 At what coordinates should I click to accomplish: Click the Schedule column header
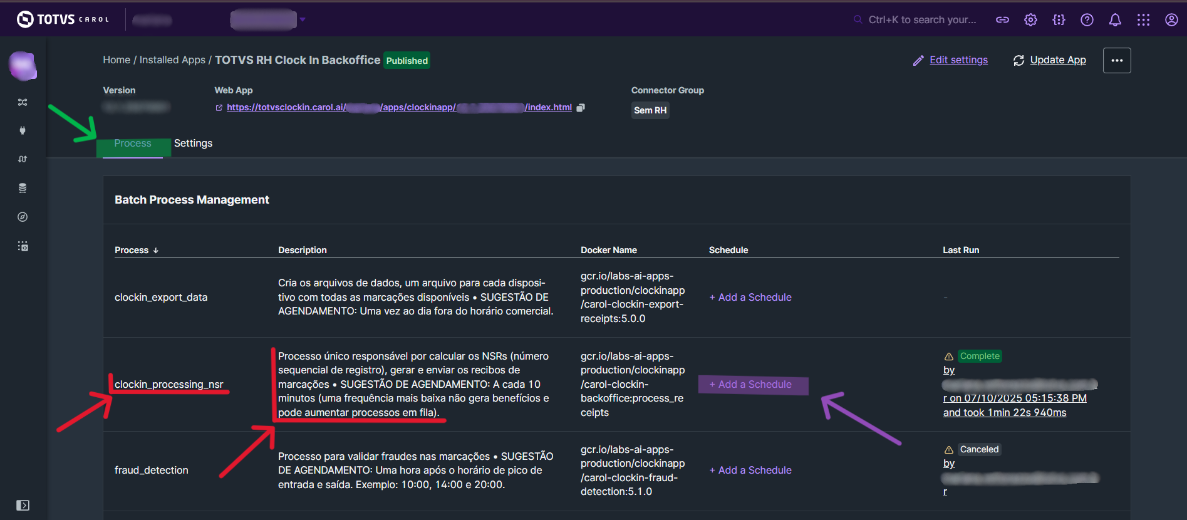pos(728,250)
